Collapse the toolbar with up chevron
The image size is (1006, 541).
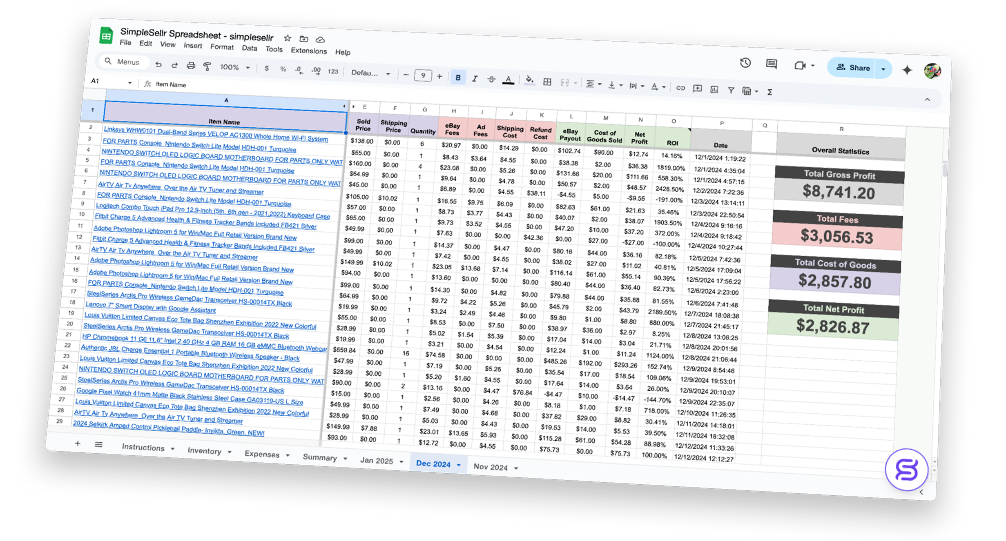[x=927, y=100]
